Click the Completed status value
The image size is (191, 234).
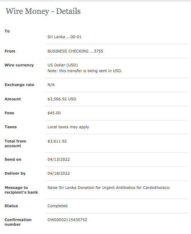tap(57, 206)
